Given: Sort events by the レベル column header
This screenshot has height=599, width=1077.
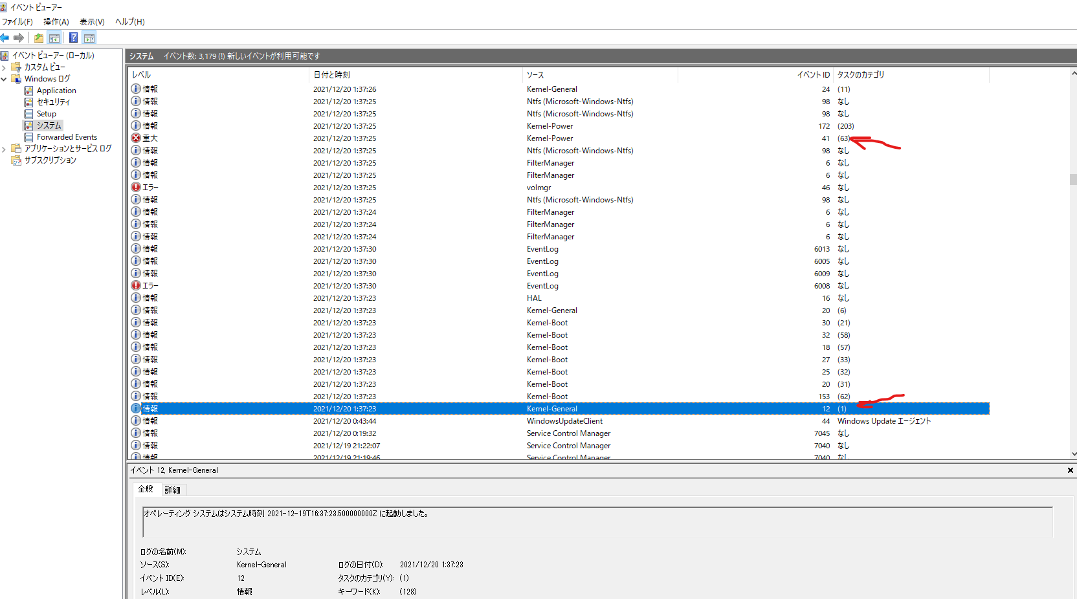Looking at the screenshot, I should [x=219, y=74].
